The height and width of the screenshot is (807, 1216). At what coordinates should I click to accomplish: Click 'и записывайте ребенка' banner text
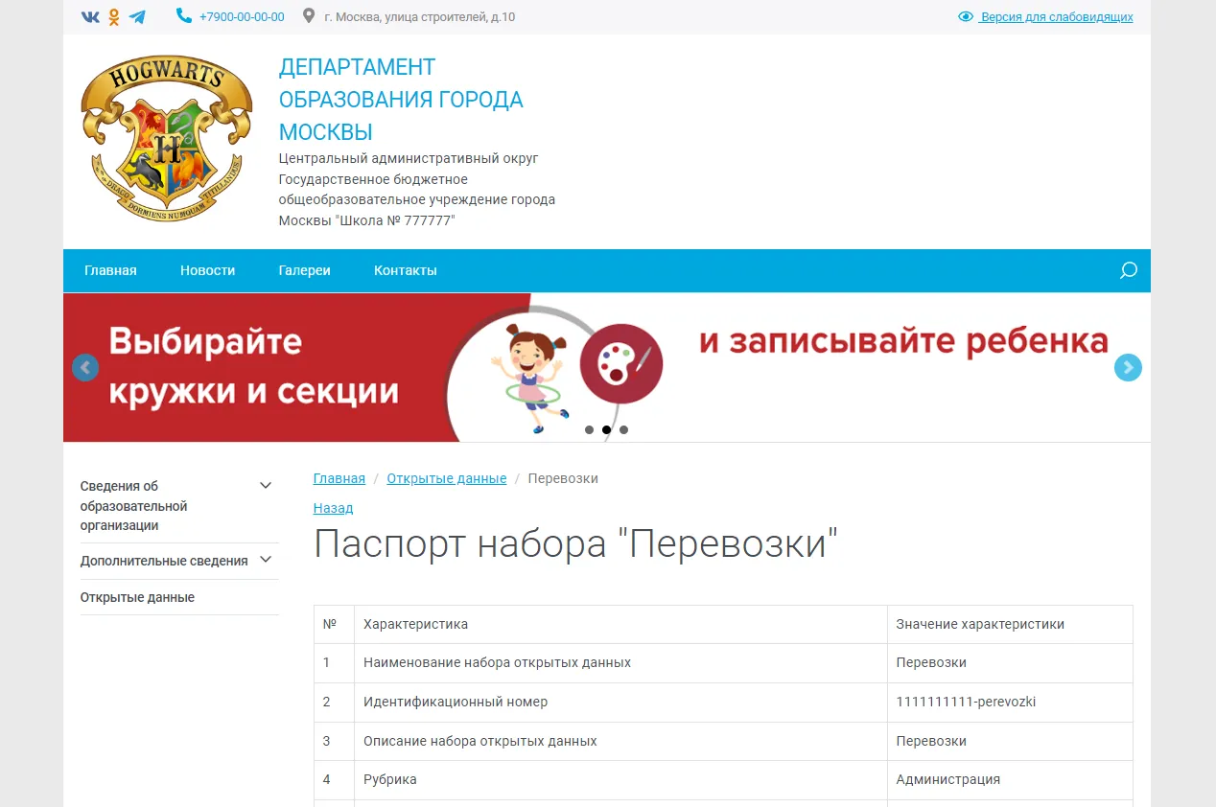point(903,341)
